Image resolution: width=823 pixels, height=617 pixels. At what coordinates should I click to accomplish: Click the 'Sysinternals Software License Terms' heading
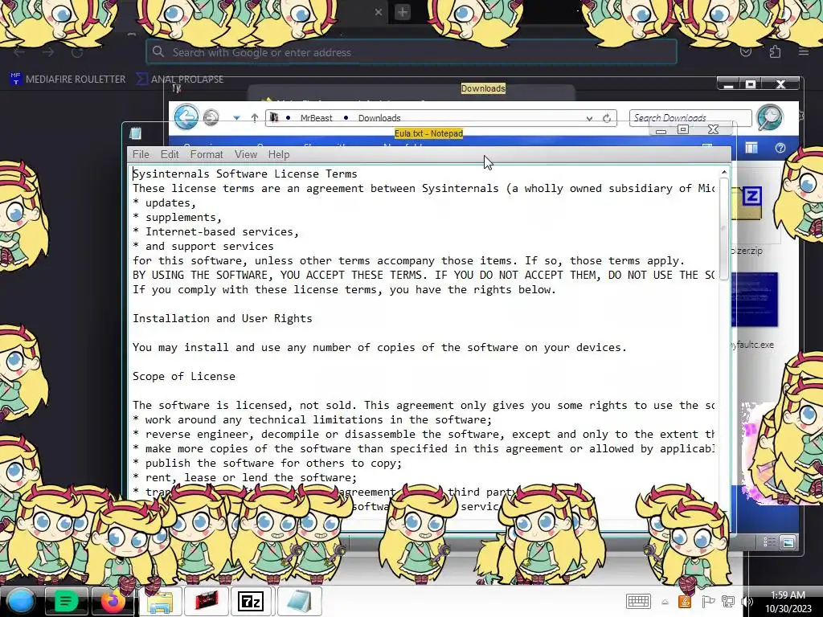click(244, 174)
